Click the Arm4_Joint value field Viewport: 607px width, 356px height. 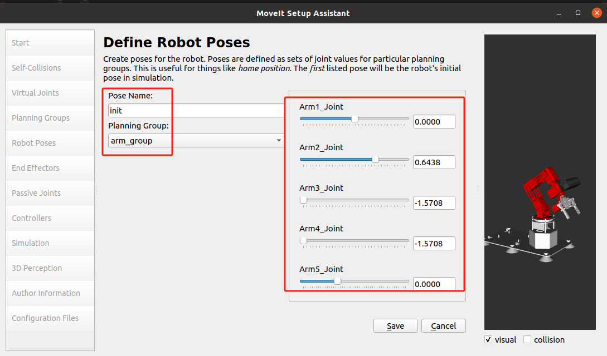click(434, 243)
